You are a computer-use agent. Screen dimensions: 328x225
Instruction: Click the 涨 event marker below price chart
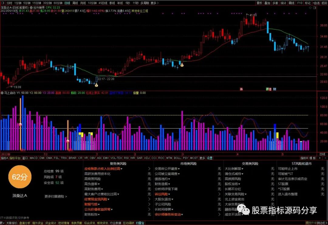[241, 89]
